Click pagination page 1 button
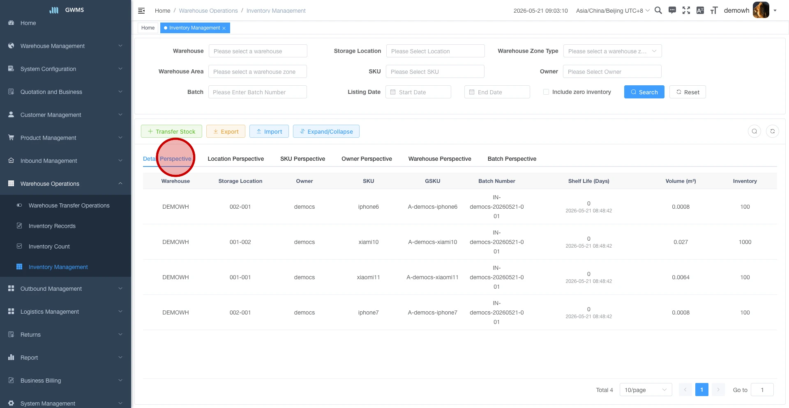 click(701, 390)
